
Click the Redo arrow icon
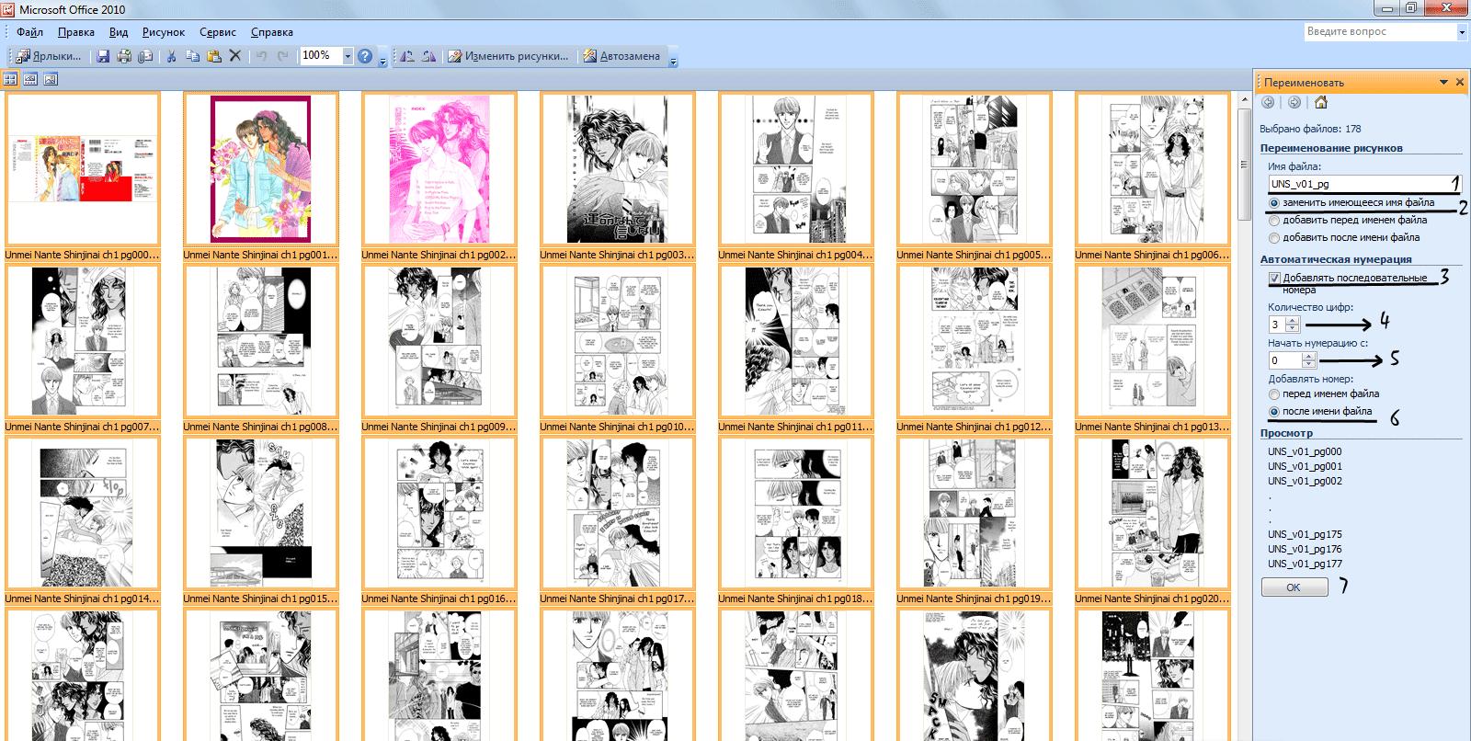[283, 56]
